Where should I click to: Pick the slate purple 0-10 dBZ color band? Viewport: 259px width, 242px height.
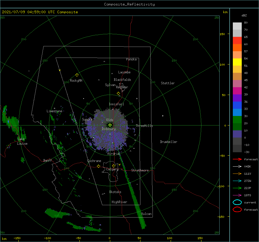pos(237,134)
